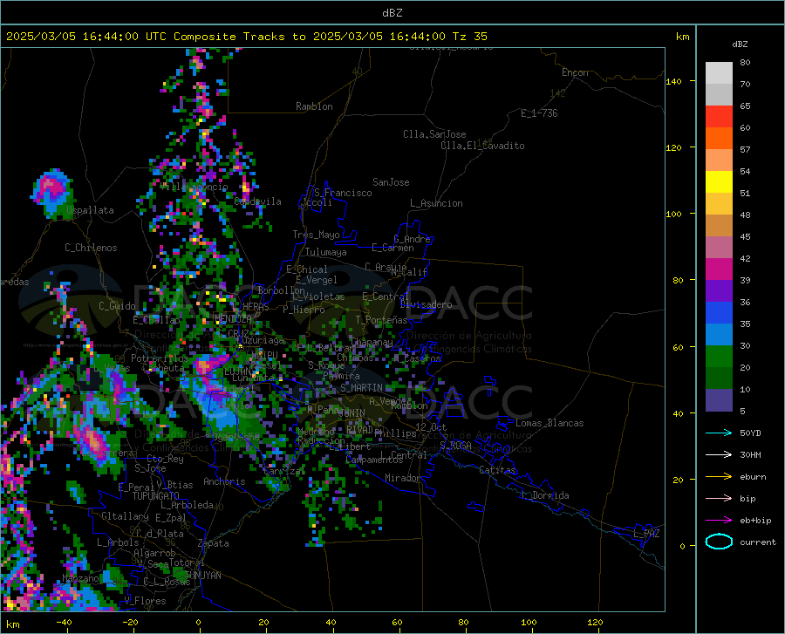The width and height of the screenshot is (785, 634).
Task: Click the Catitas label
Action: [x=497, y=470]
